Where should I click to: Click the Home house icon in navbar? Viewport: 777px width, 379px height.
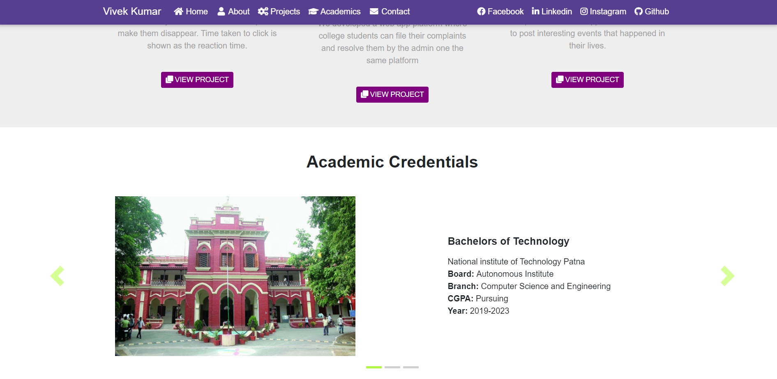coord(178,11)
